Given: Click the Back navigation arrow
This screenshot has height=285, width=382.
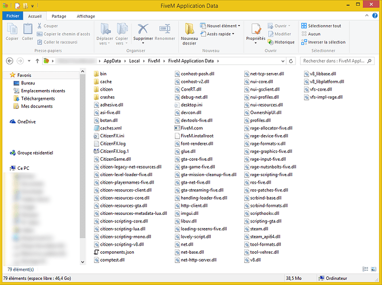Looking at the screenshot, I should pyautogui.click(x=10, y=61).
